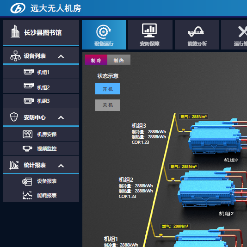
Task: Select 机组3 in the device list
Action: (41, 101)
